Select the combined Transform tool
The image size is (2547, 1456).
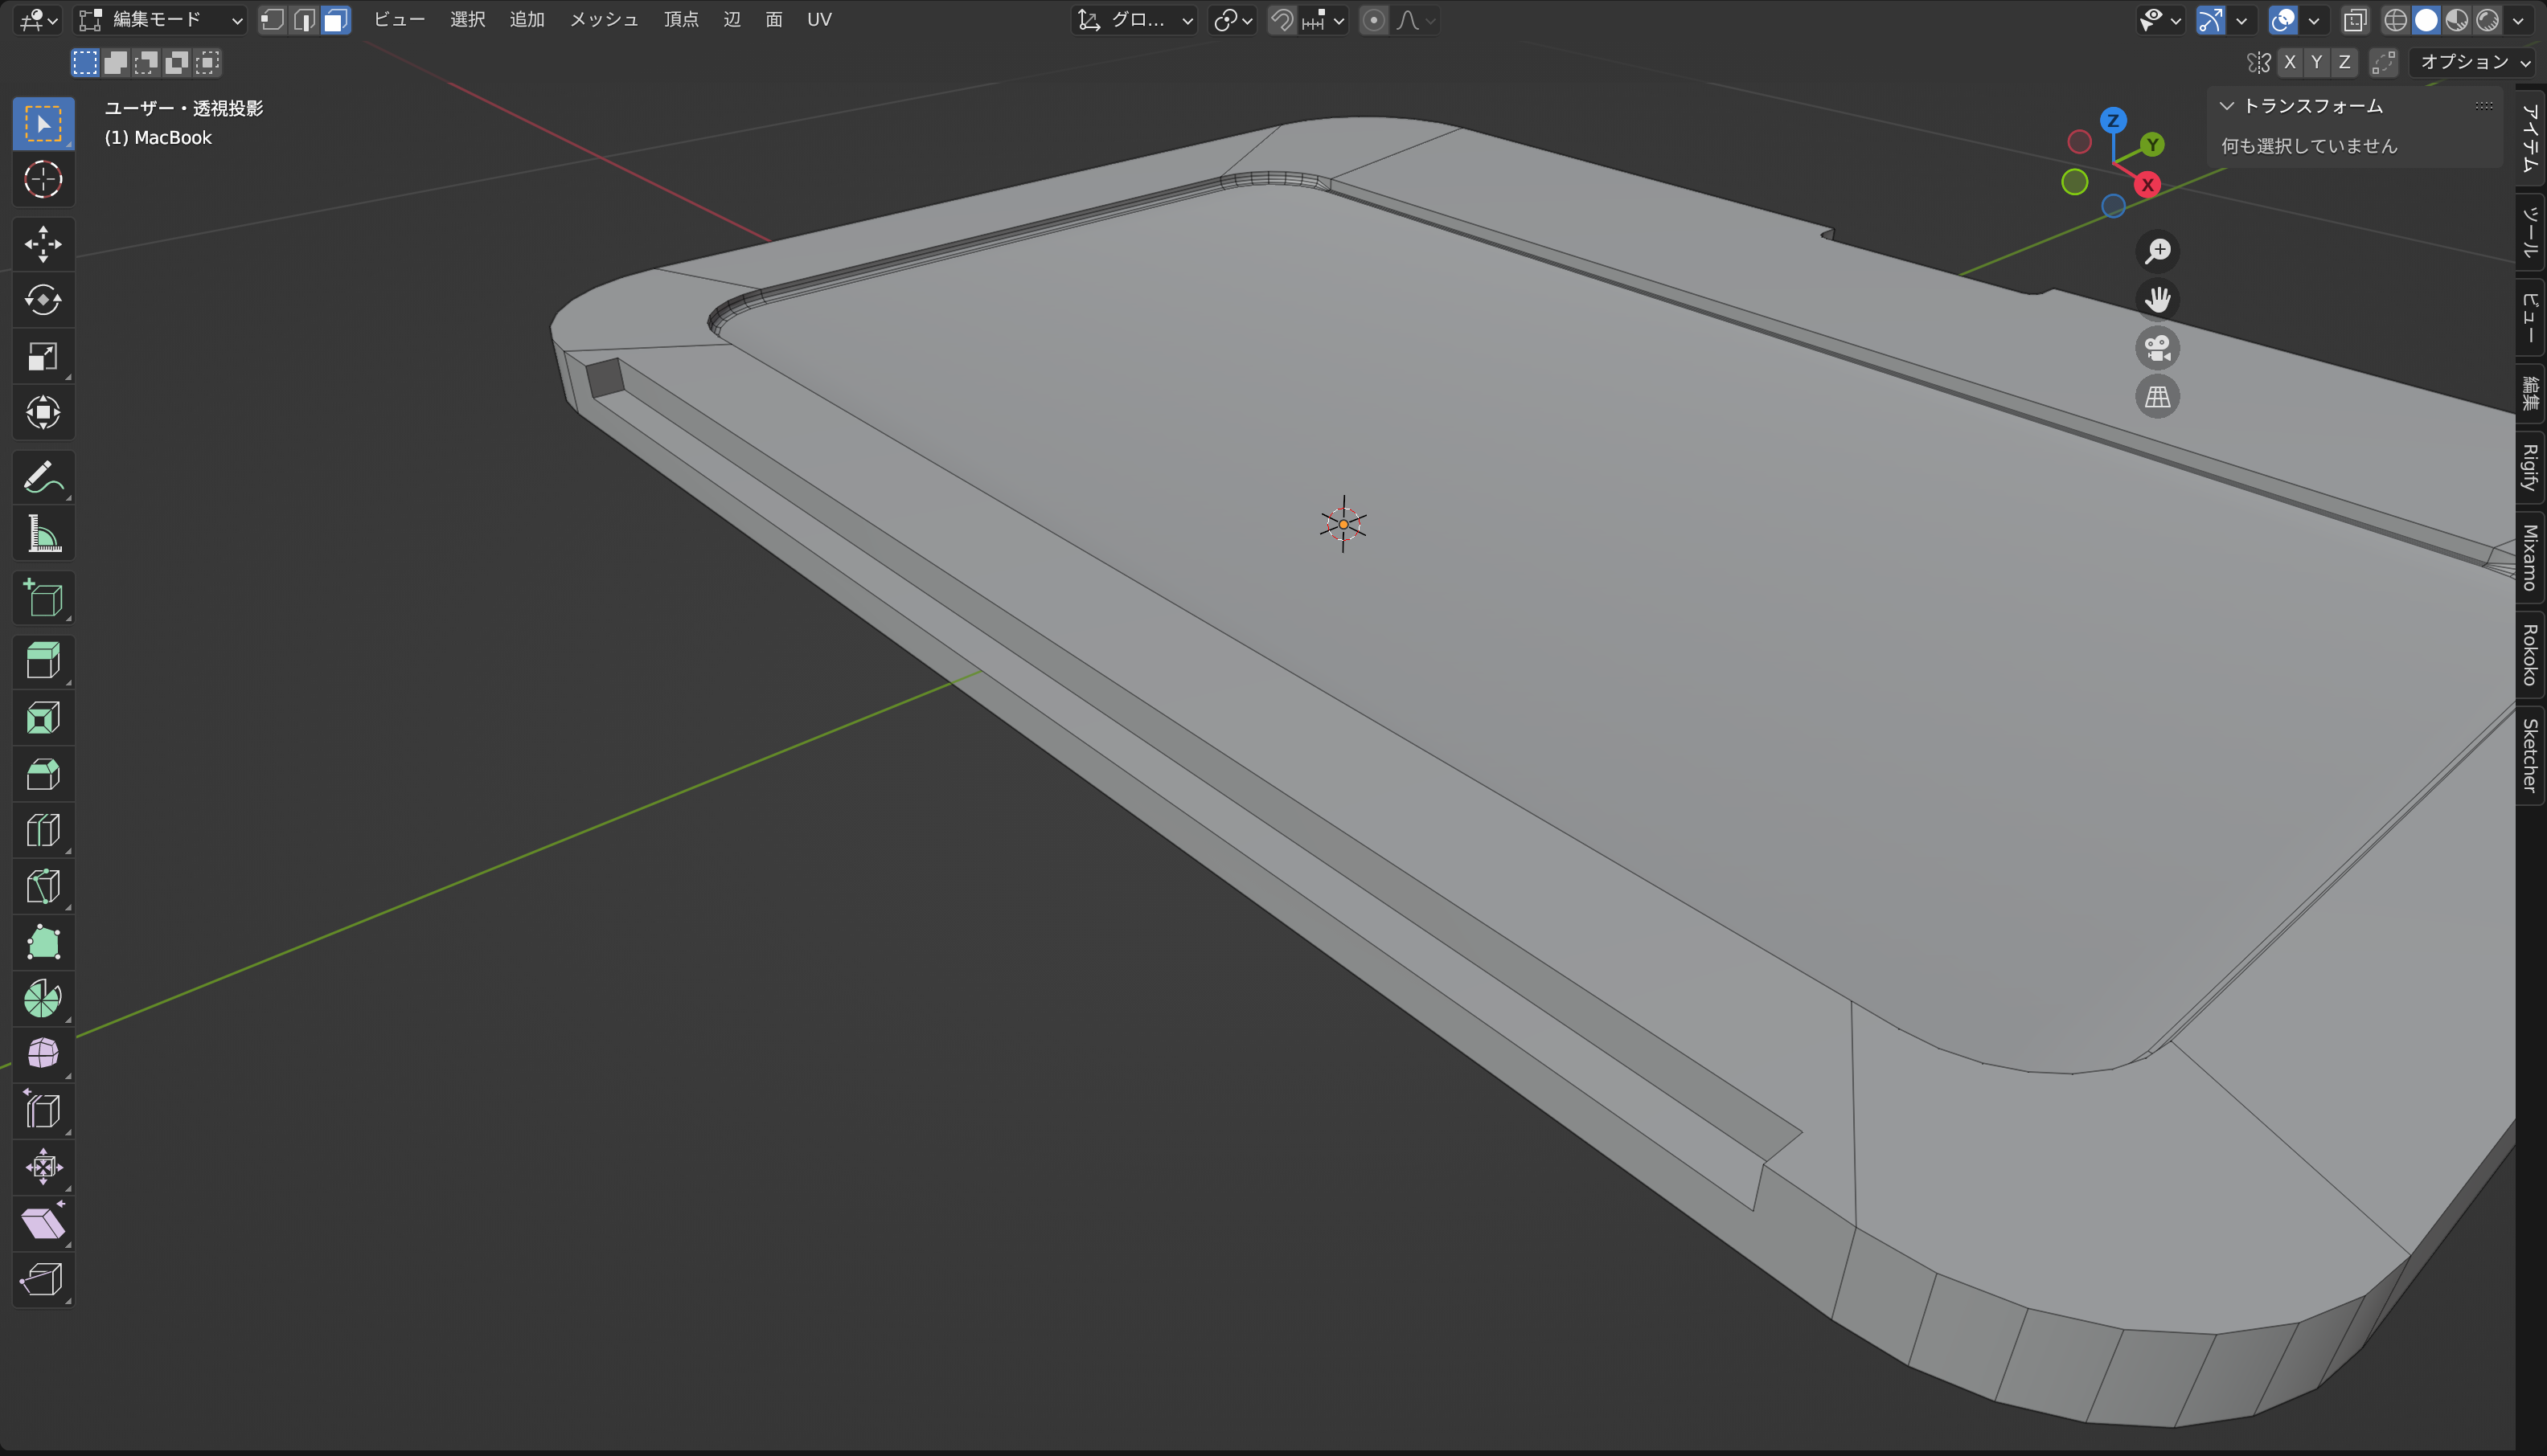(x=43, y=412)
